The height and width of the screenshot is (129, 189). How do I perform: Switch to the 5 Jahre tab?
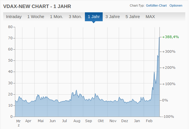(133, 17)
